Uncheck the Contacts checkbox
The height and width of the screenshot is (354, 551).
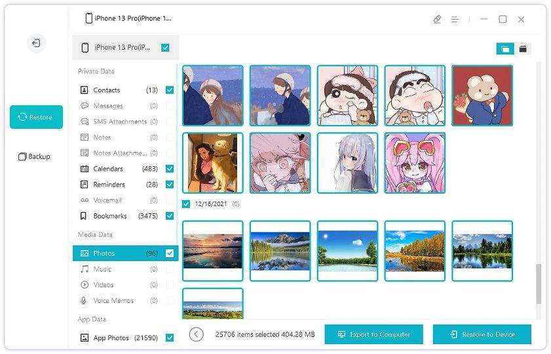point(170,90)
